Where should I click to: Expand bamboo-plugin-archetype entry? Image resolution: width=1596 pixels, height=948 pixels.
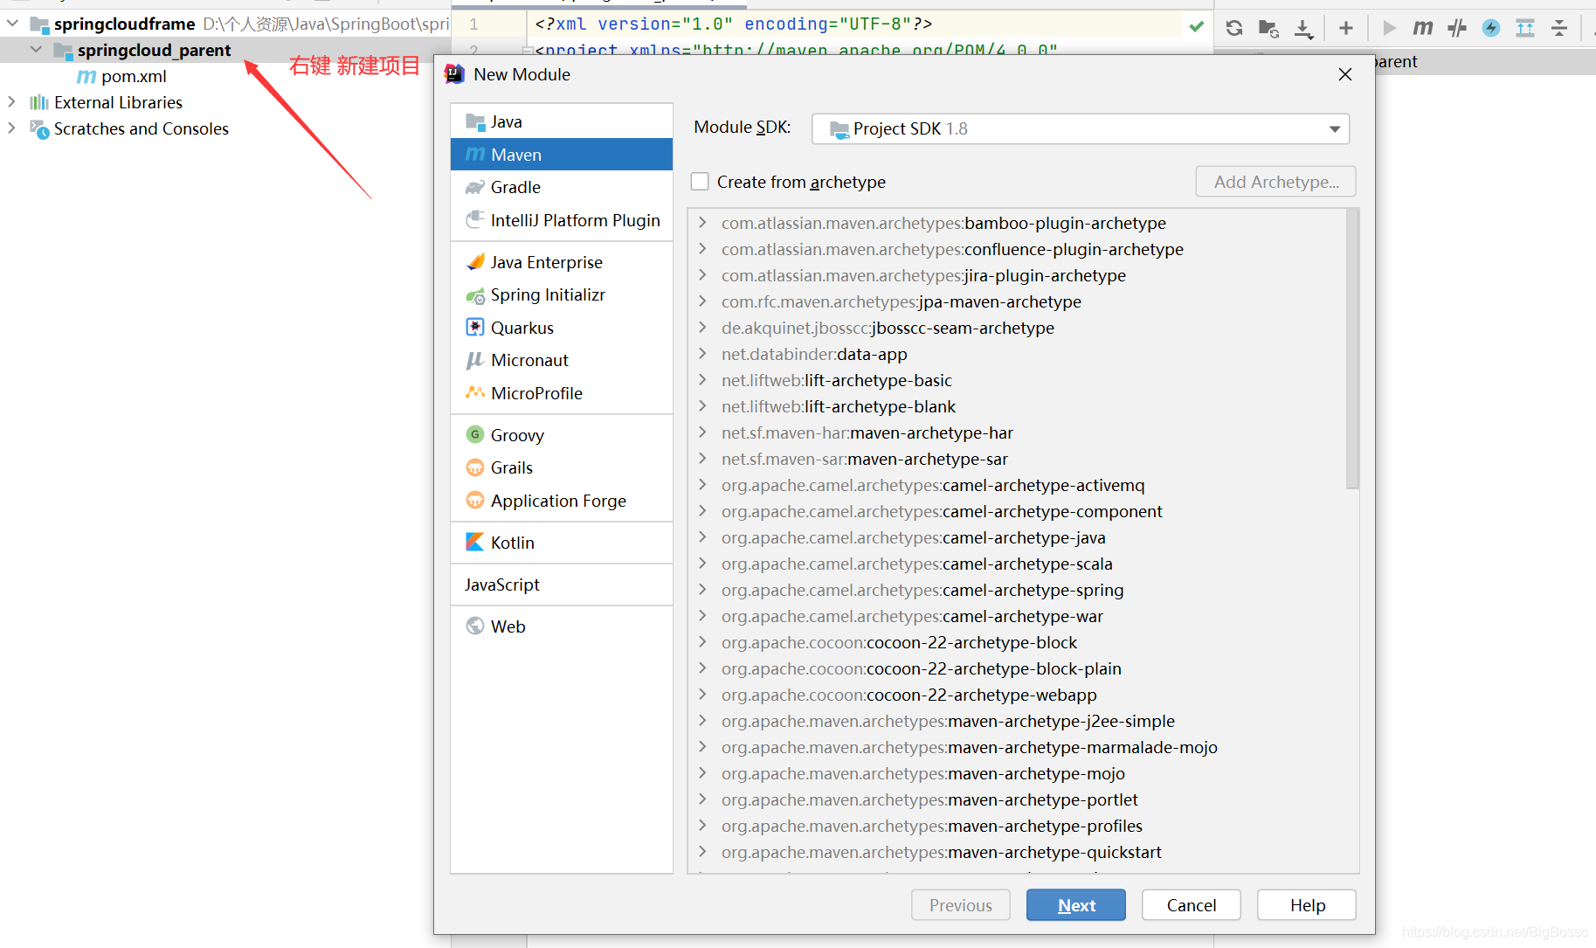pyautogui.click(x=702, y=223)
